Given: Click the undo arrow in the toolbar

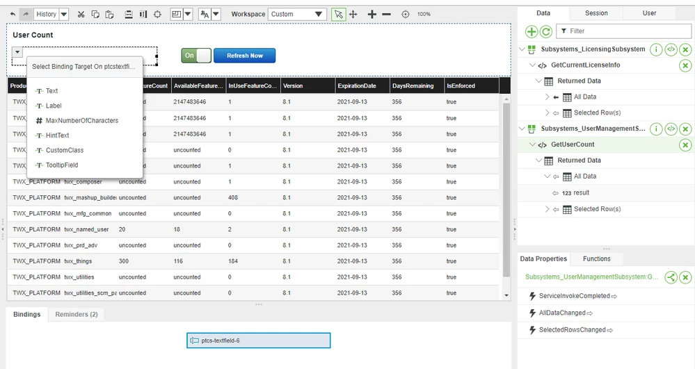Looking at the screenshot, I should (13, 14).
